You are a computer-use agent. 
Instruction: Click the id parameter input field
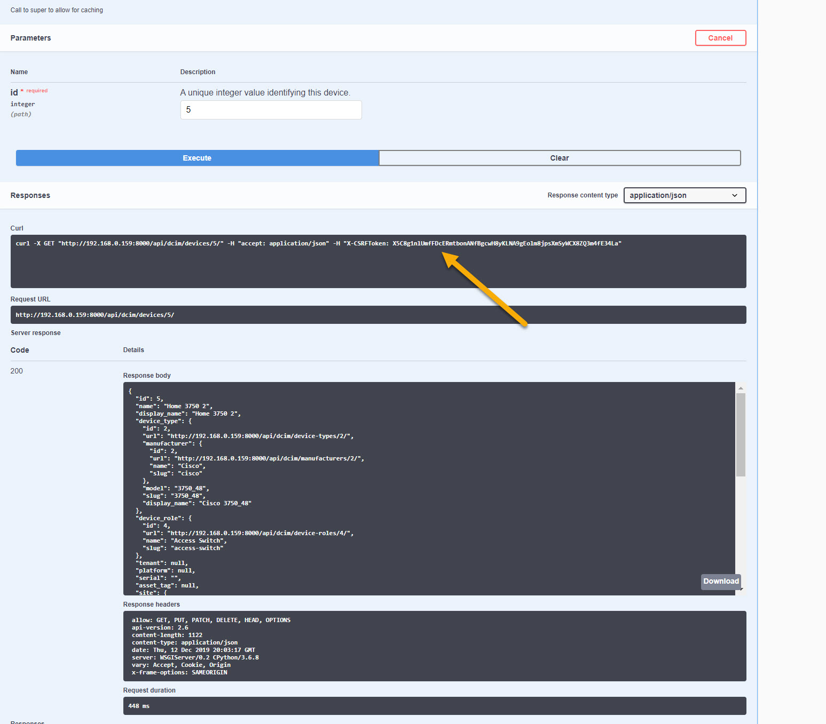tap(270, 109)
